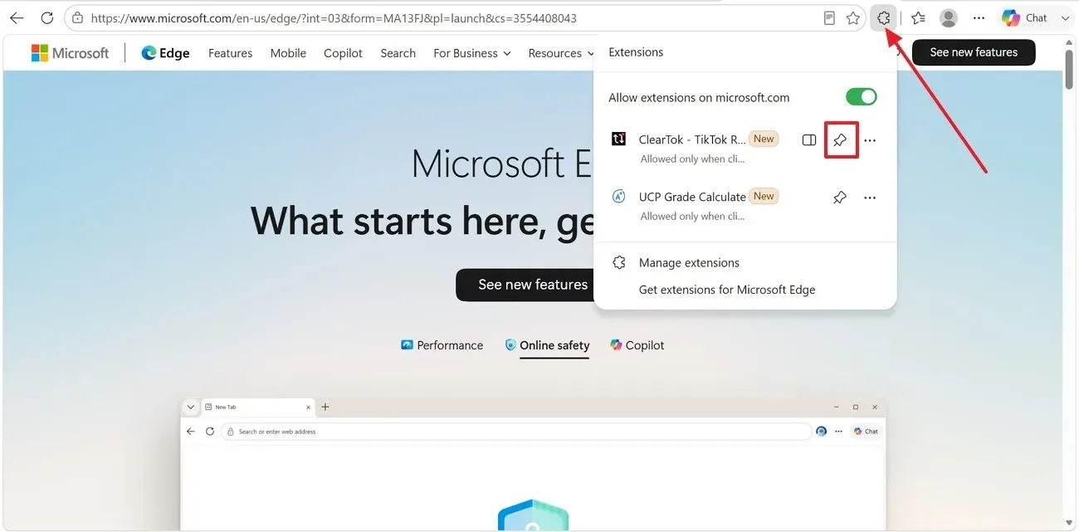This screenshot has height=532, width=1079.
Task: Click the New badge beside ClearTok
Action: [764, 139]
